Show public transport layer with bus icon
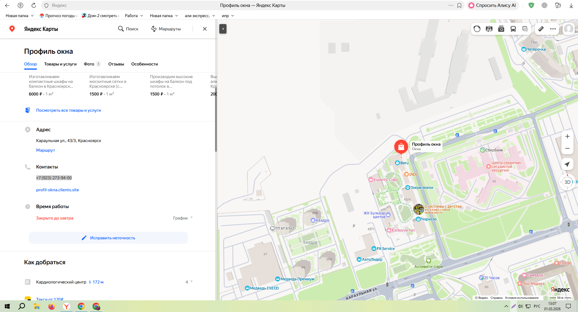 (513, 29)
